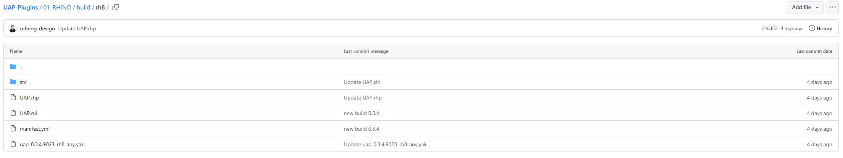Click the ccheng-design username link
Image resolution: width=843 pixels, height=158 pixels.
pos(37,28)
